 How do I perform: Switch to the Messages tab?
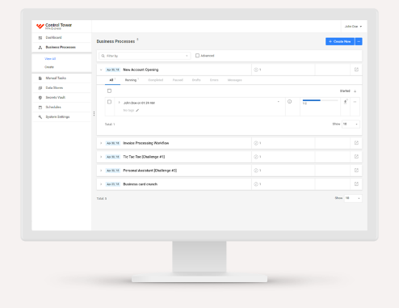point(234,80)
